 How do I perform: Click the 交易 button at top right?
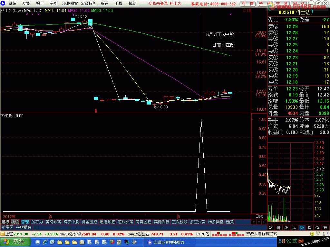[281, 4]
